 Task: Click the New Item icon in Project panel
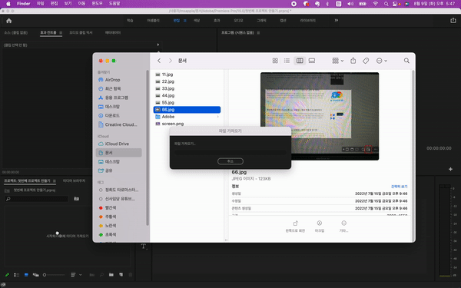click(x=121, y=275)
